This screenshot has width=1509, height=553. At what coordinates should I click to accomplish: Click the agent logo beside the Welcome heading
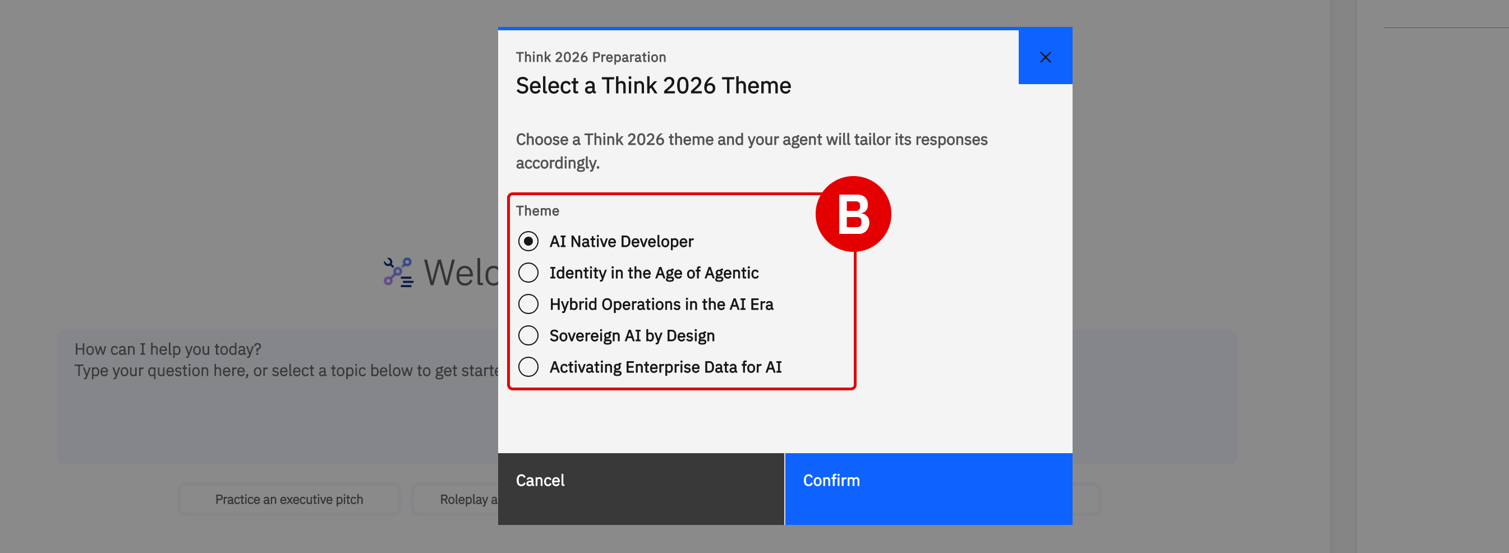pyautogui.click(x=398, y=273)
